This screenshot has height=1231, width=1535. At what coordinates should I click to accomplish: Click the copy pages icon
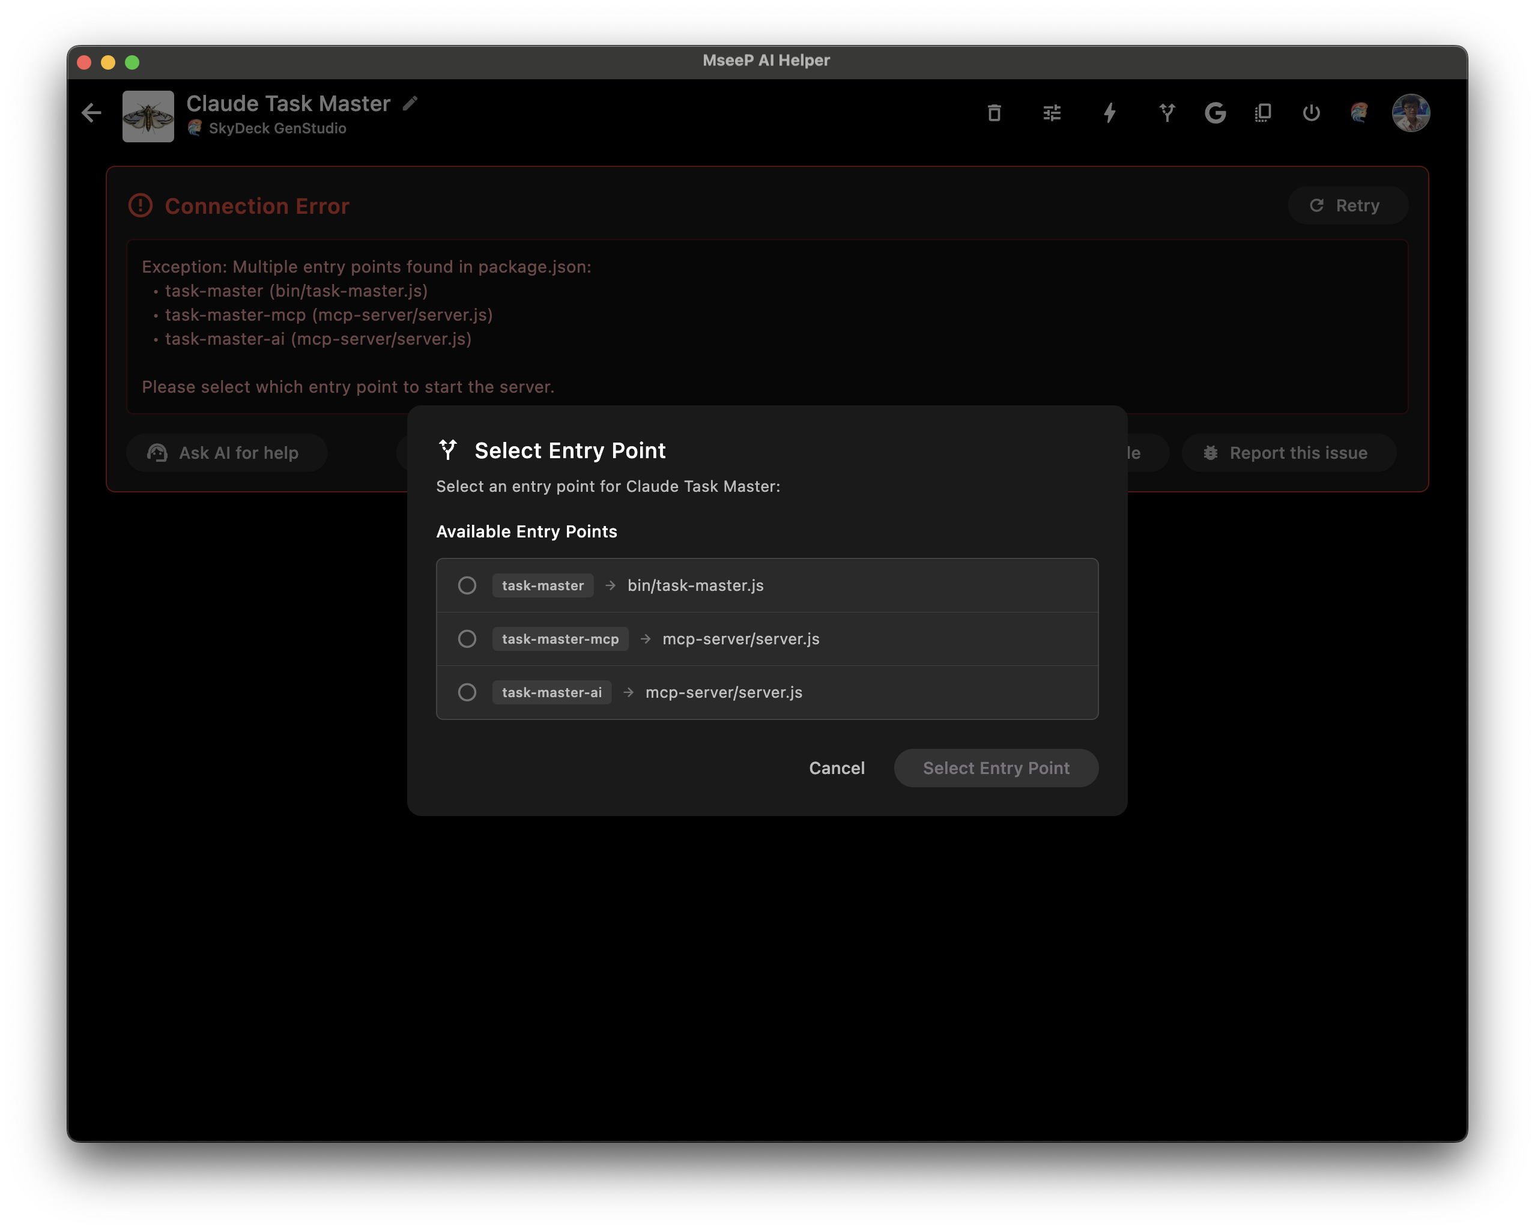[1263, 112]
